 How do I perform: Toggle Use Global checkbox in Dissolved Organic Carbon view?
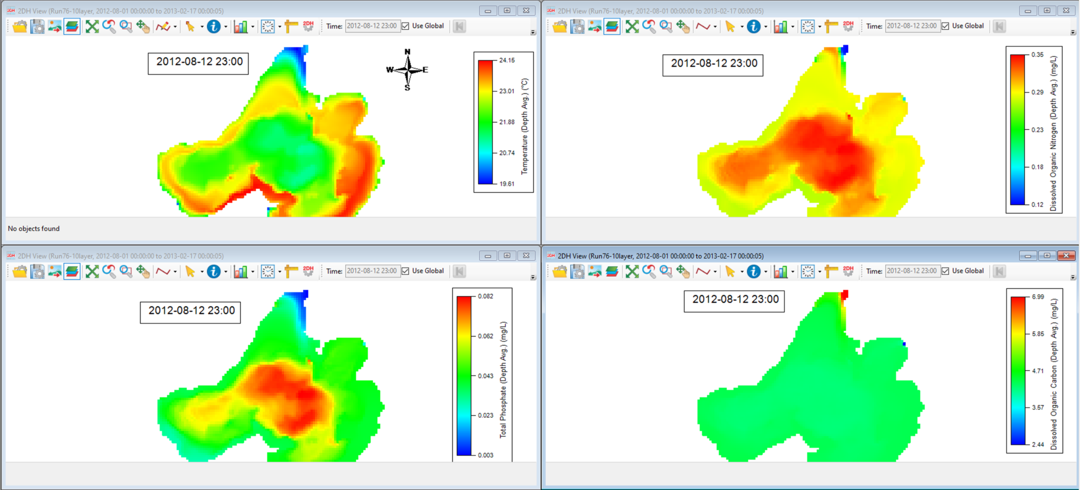(x=946, y=271)
